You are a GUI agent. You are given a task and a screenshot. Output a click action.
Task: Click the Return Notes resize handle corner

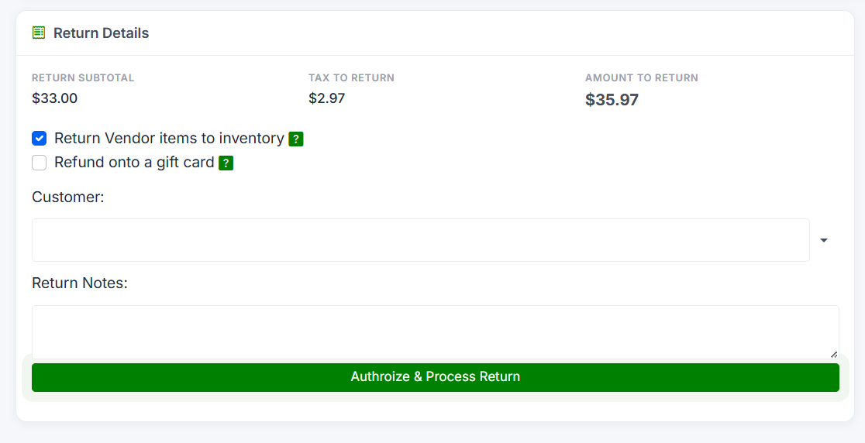point(834,354)
